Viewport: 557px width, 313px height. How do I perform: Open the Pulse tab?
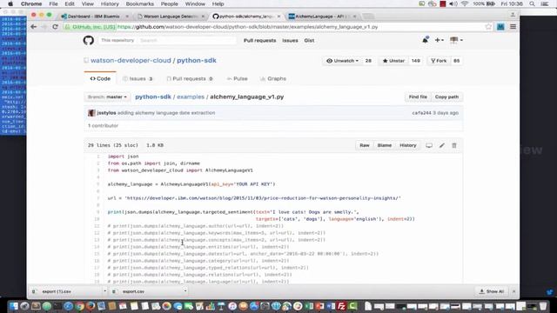coord(237,78)
